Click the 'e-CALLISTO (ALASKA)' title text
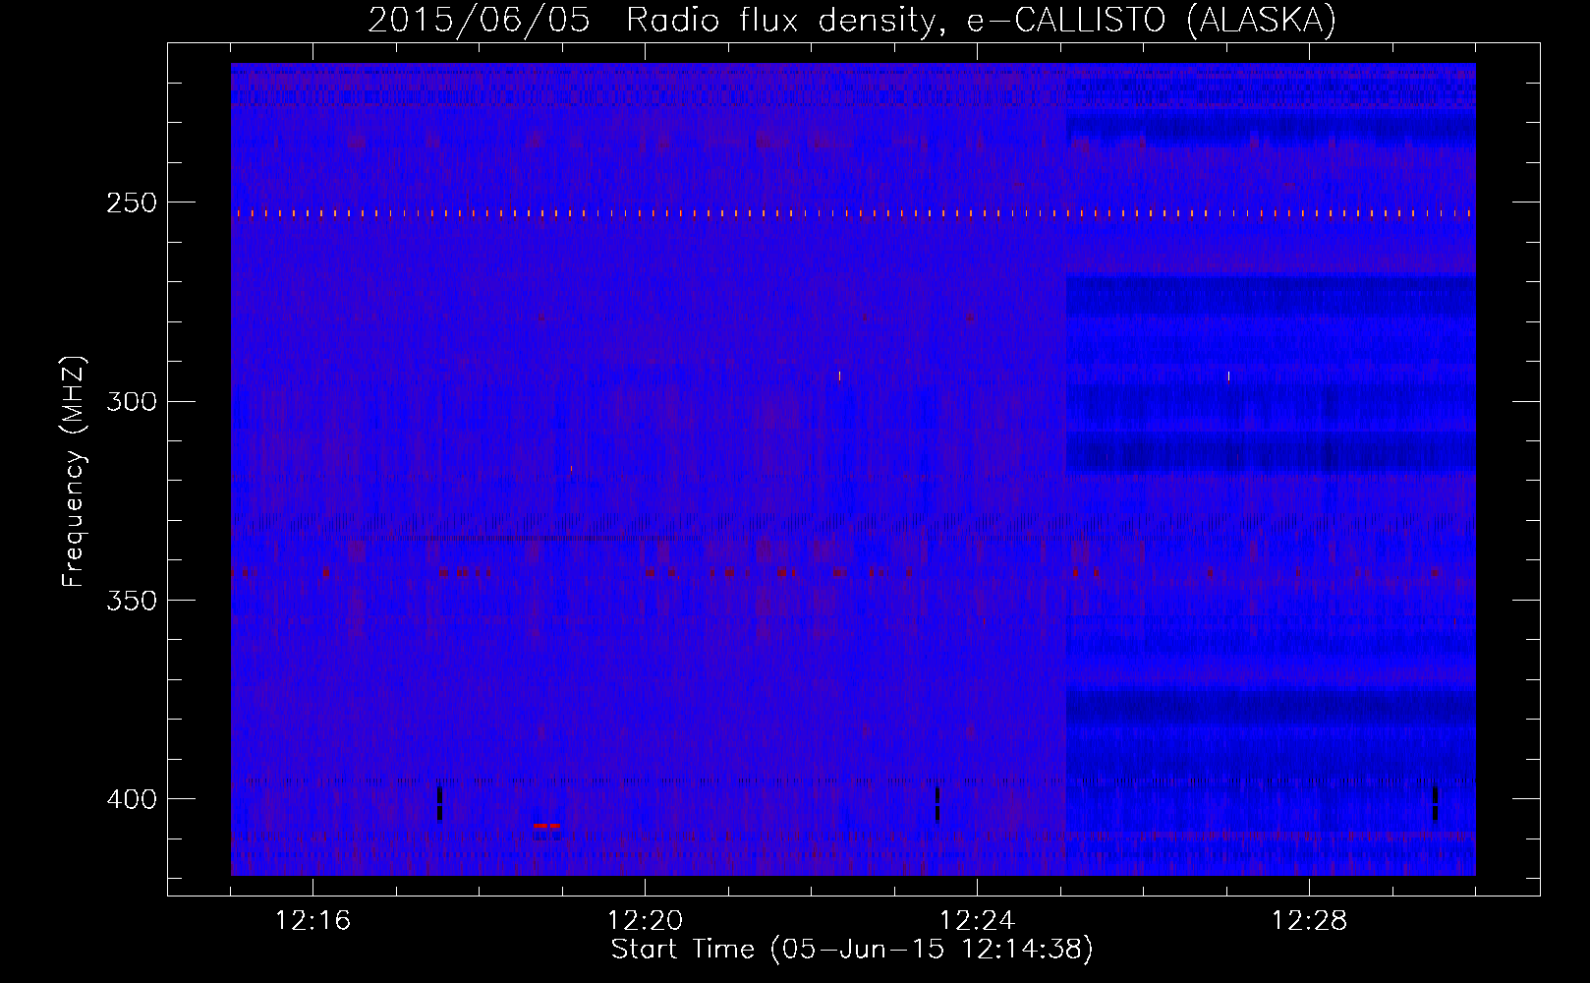Viewport: 1590px width, 983px height. tap(1152, 20)
